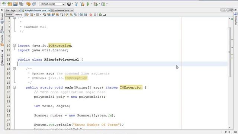Click the Clean and Build Project icon
238x134 pixels.
click(82, 4)
